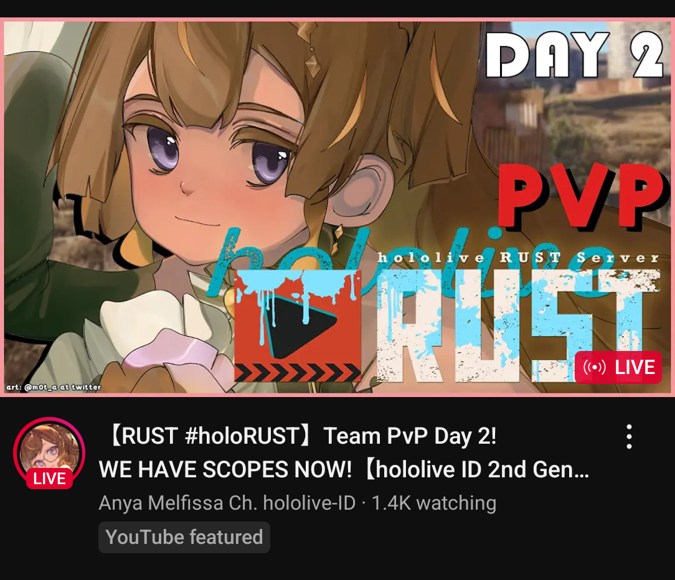Click the DAY 2 text in thumbnail
The image size is (675, 580).
tap(574, 54)
